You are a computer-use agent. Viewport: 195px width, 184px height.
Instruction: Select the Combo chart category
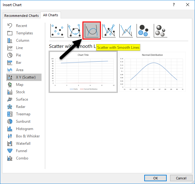pyautogui.click(x=24, y=158)
